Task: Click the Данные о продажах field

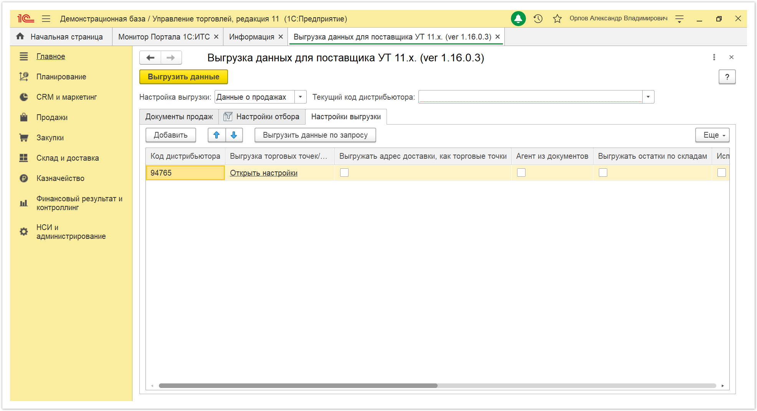Action: 255,97
